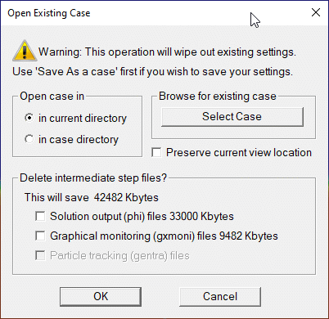Image resolution: width=329 pixels, height=319 pixels.
Task: Confirm the dialog with OK
Action: click(x=101, y=296)
